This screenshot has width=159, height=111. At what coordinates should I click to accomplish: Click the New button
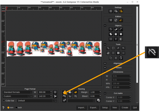[x=115, y=107]
